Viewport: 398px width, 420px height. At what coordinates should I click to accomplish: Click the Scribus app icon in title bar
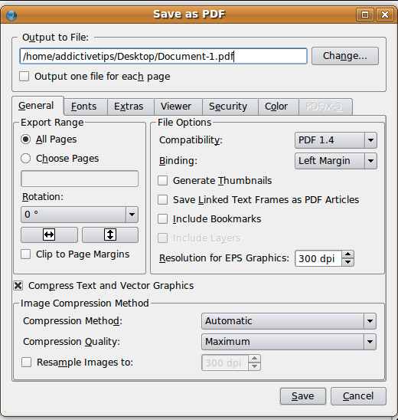tap(11, 15)
